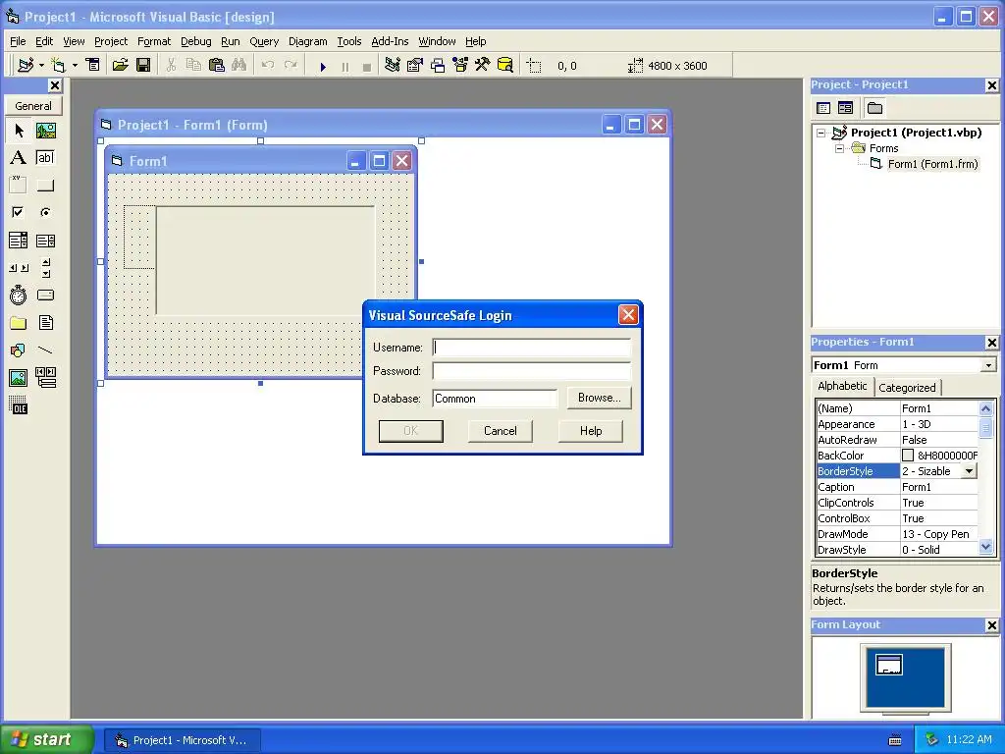Select the Image control tool
The image size is (1005, 754).
click(19, 378)
